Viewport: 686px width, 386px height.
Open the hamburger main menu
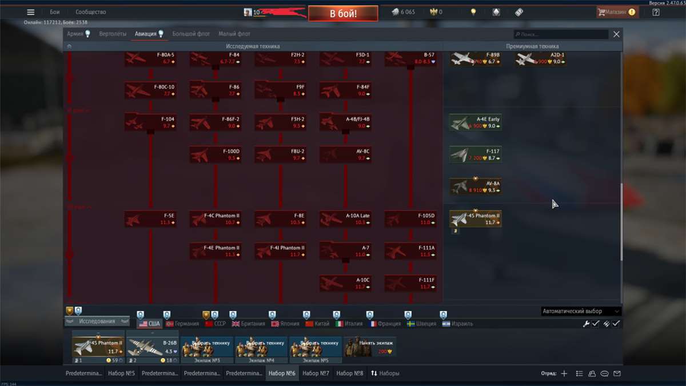tap(31, 12)
